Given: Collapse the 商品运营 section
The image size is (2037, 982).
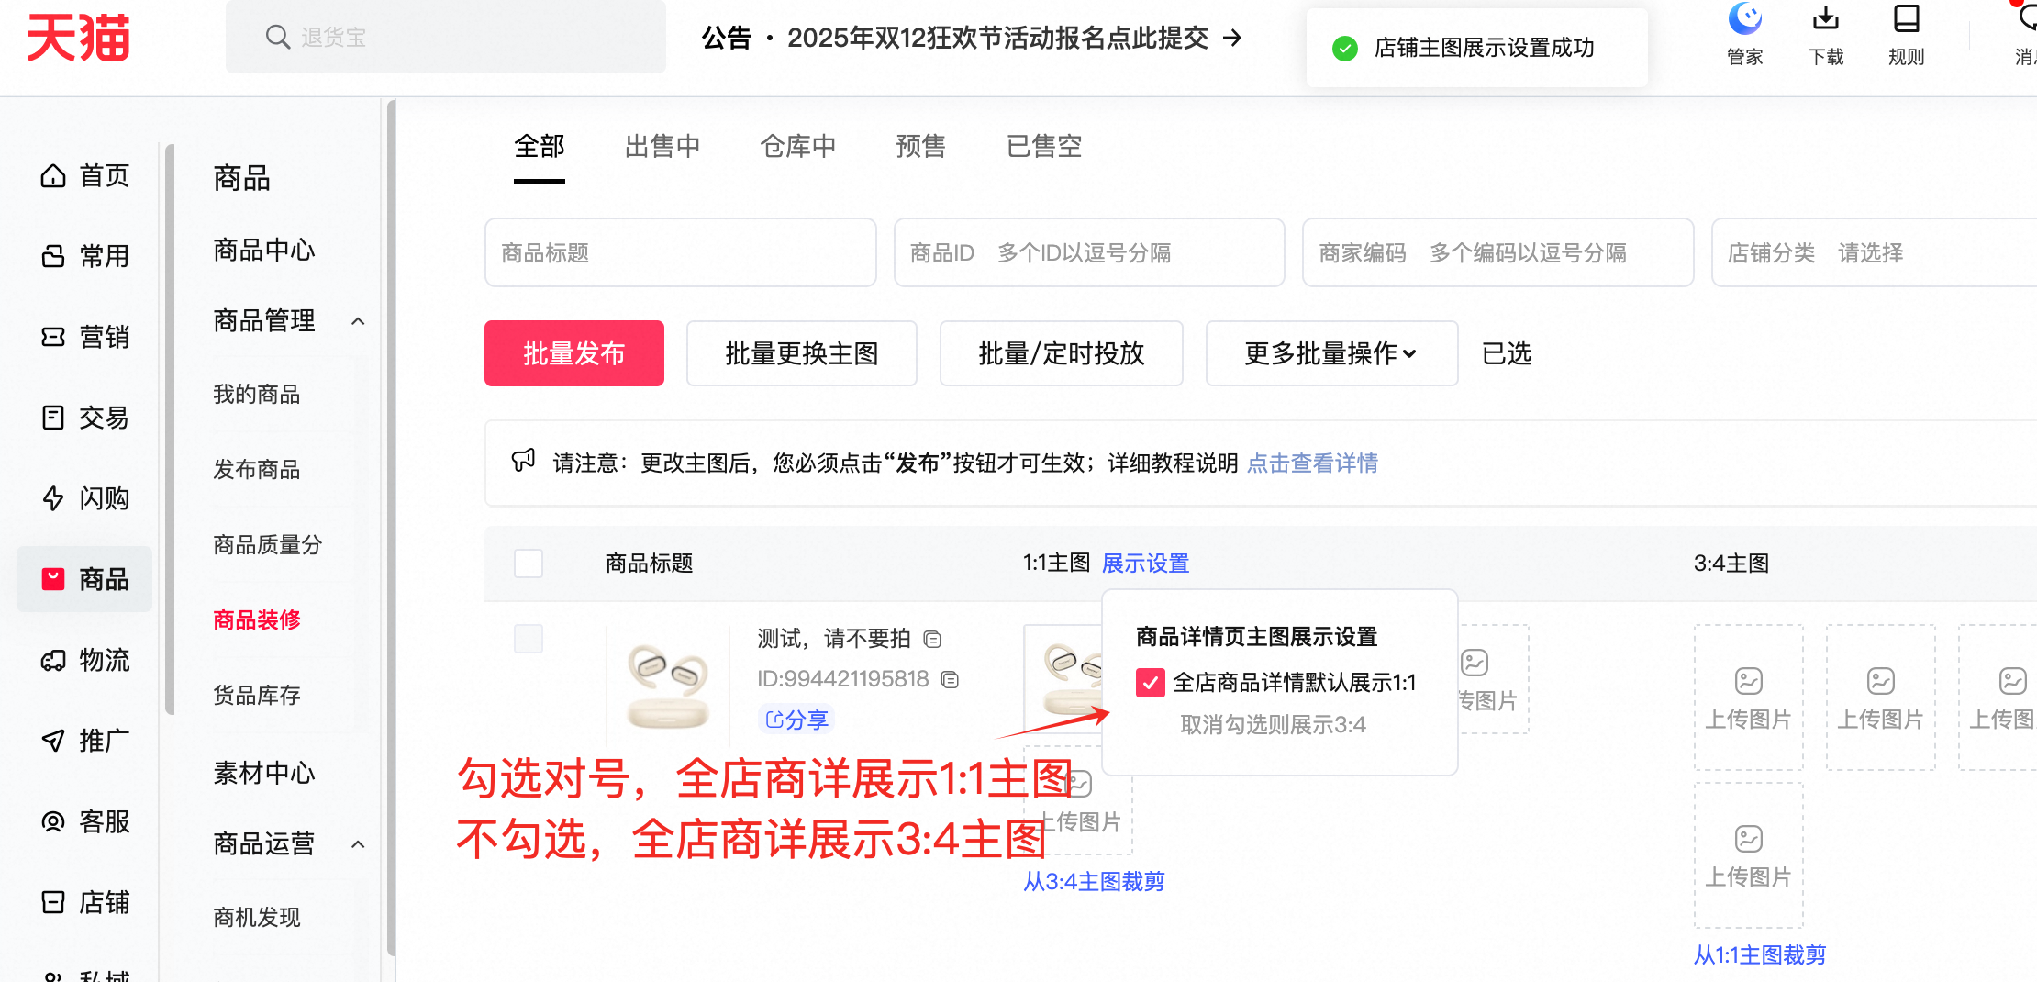Looking at the screenshot, I should coord(359,844).
